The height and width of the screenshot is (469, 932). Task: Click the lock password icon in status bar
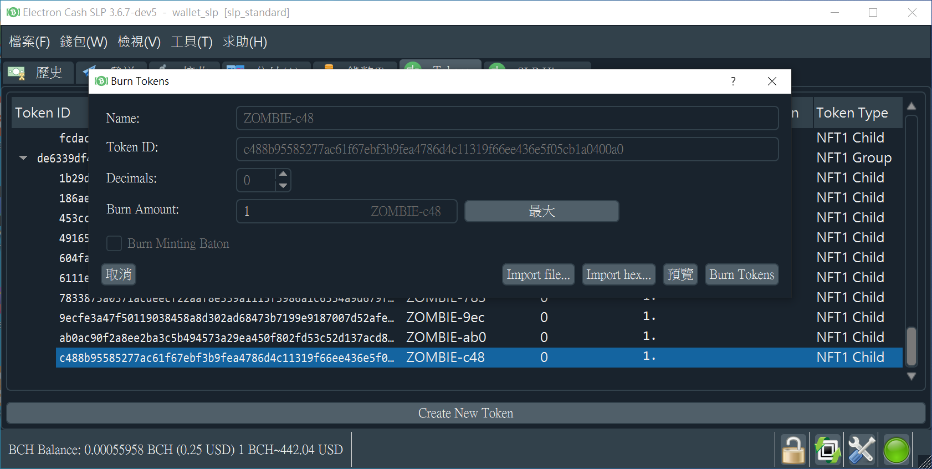793,450
